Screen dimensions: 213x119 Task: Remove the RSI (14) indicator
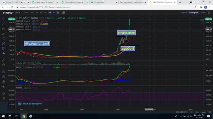30,88
